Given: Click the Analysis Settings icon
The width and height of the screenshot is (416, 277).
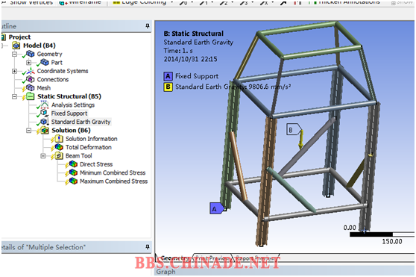Looking at the screenshot, I should tap(44, 105).
